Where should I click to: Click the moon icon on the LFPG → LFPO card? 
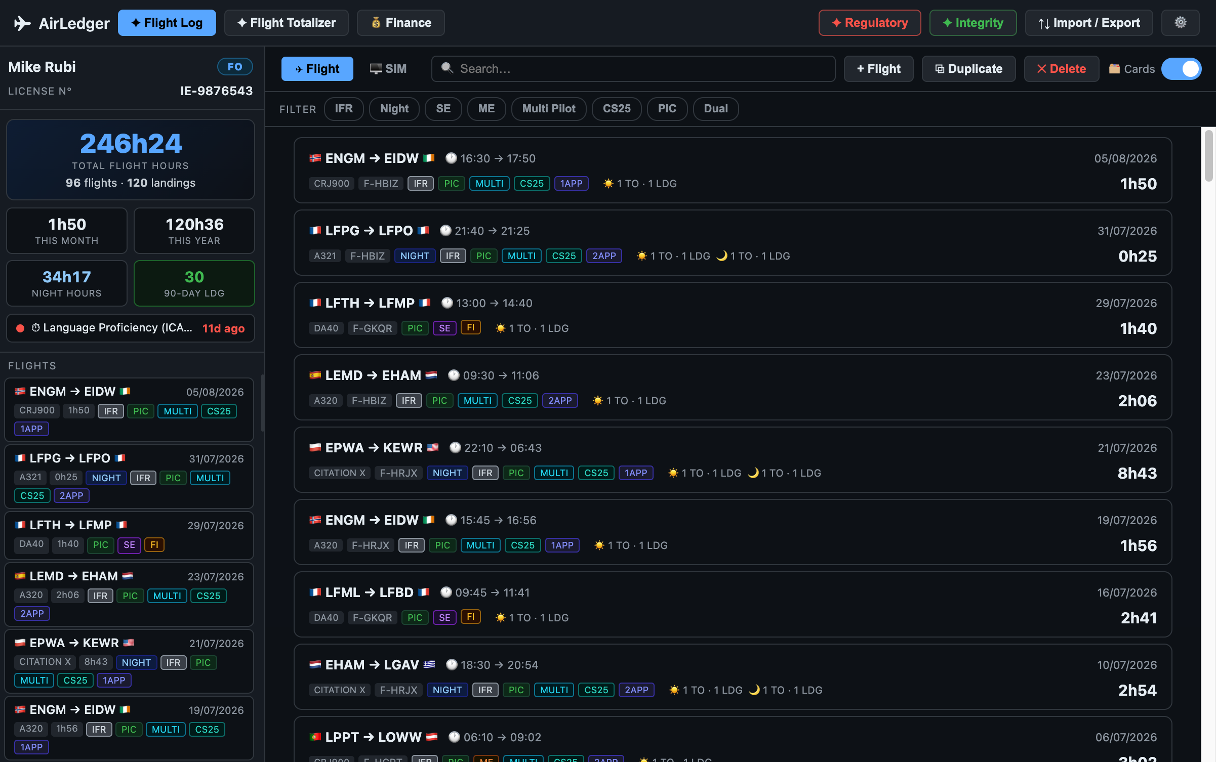(722, 256)
